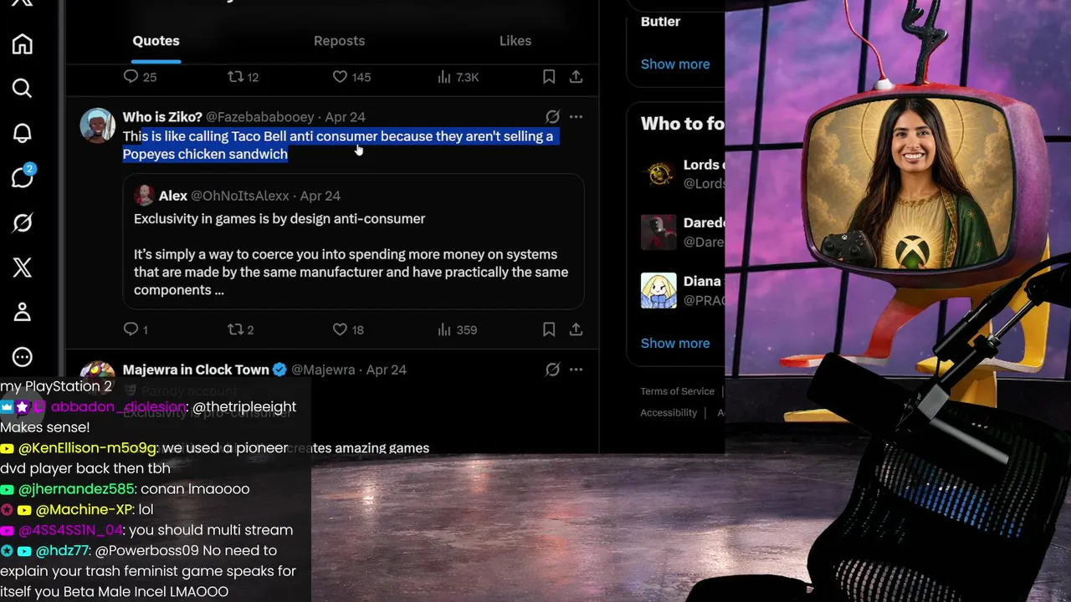Open the Explore search icon in sidebar

coord(23,89)
